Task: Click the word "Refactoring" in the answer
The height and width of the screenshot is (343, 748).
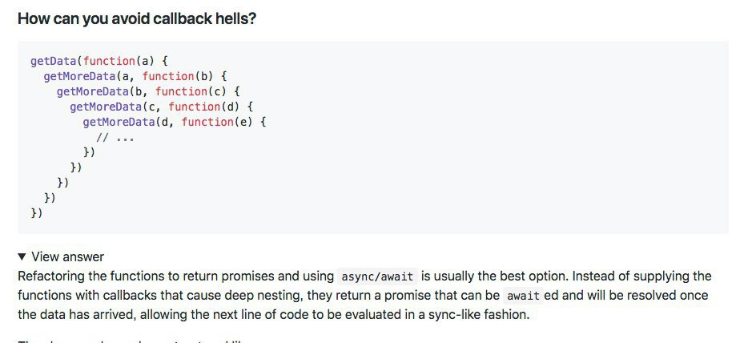Action: [52, 276]
